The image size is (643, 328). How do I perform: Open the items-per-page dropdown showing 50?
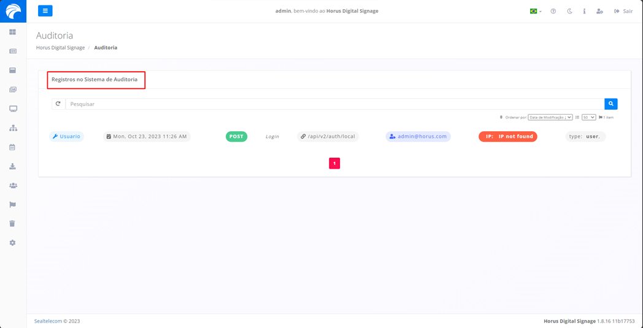click(588, 117)
